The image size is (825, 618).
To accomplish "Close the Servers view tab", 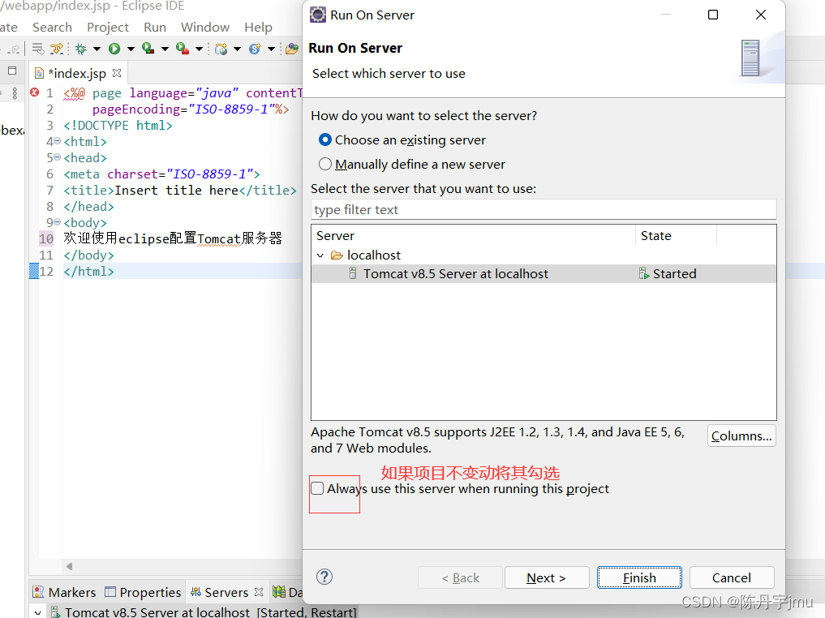I will 258,592.
